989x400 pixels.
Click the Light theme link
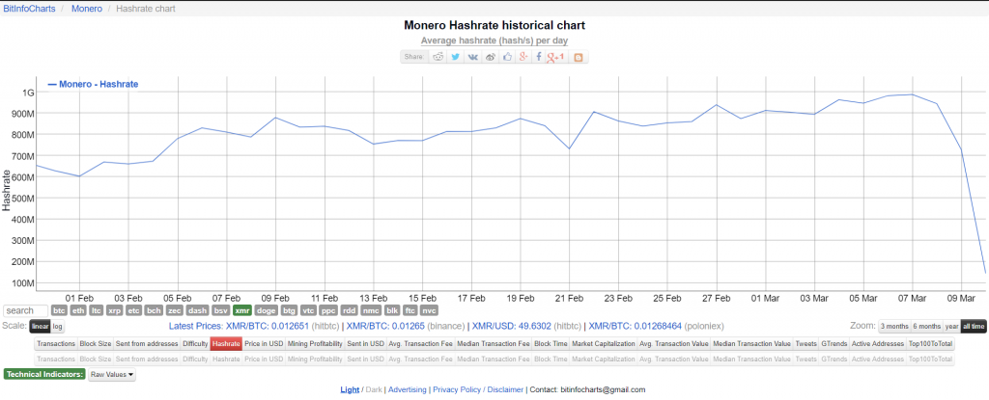(350, 389)
